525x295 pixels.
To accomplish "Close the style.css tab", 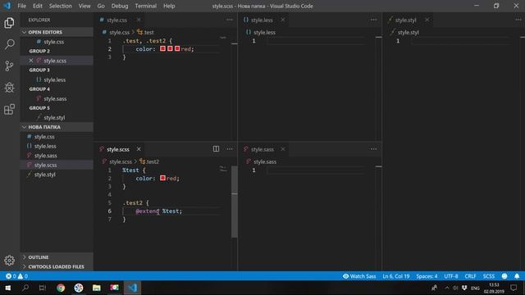I will [x=139, y=20].
